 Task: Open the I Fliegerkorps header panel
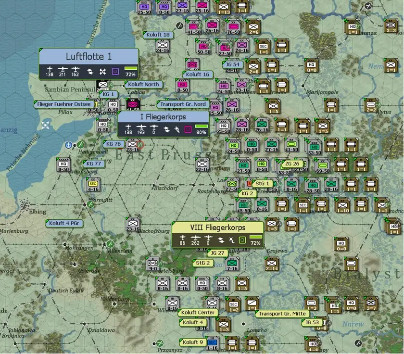coord(163,117)
